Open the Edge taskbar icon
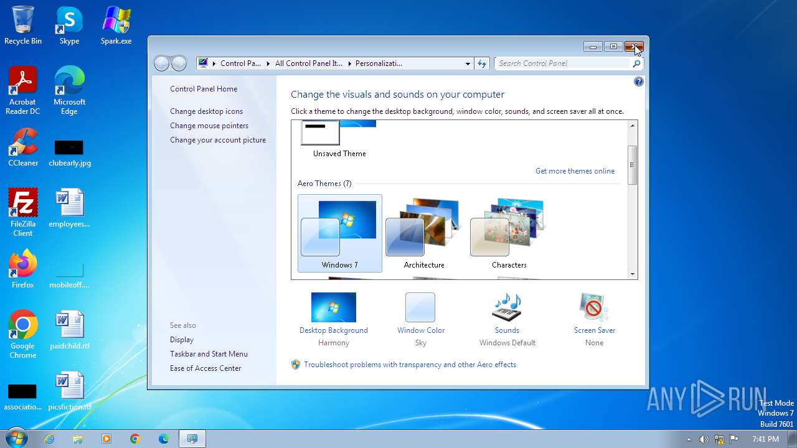This screenshot has width=797, height=448. (164, 439)
